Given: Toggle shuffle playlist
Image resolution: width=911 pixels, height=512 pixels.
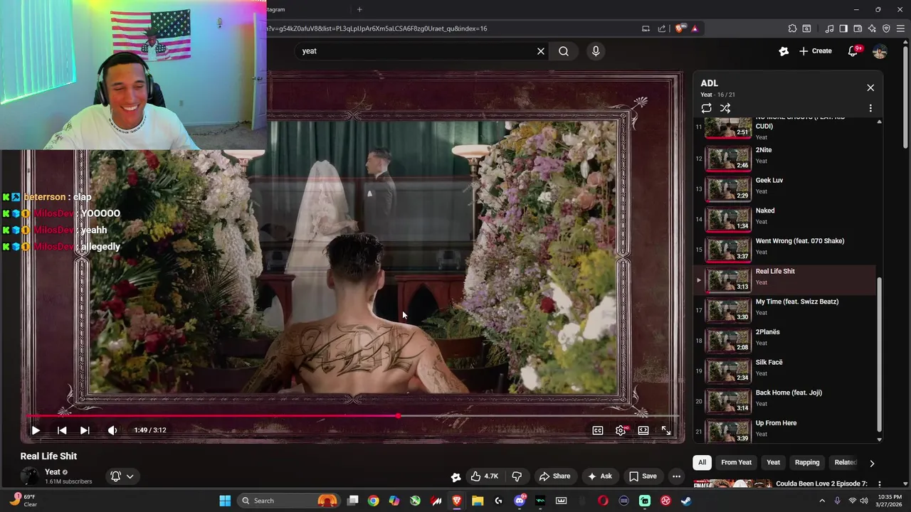Looking at the screenshot, I should (x=725, y=108).
